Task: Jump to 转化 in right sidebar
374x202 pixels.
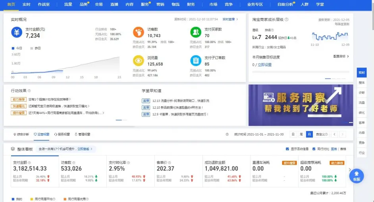Action: [362, 113]
